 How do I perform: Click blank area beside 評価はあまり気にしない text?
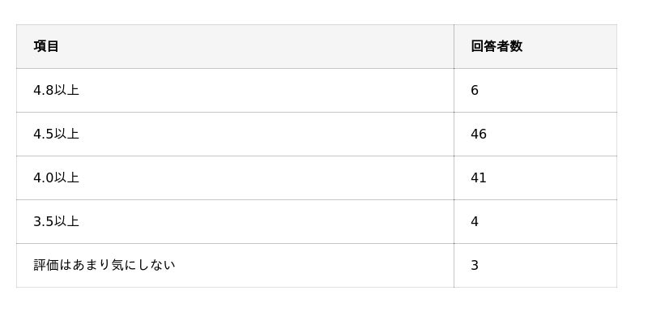pos(314,265)
